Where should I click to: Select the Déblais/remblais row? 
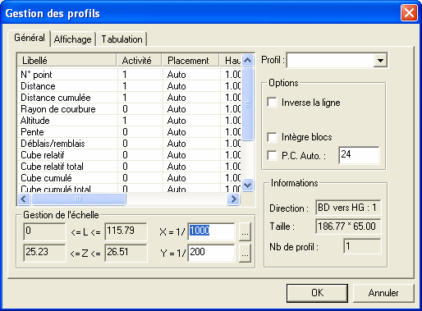pos(129,144)
